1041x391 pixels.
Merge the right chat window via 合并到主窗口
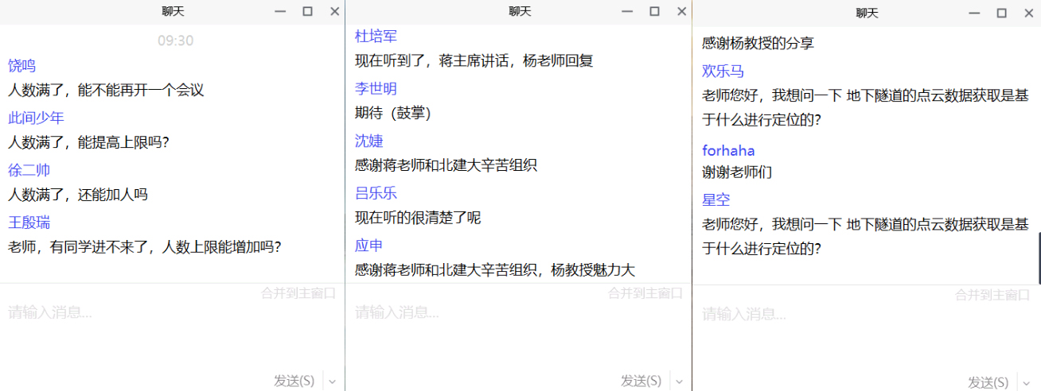(x=992, y=295)
